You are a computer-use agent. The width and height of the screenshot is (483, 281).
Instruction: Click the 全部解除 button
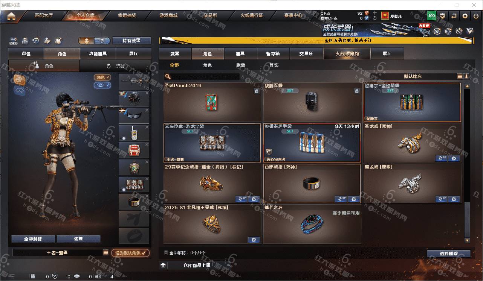pyautogui.click(x=33, y=239)
